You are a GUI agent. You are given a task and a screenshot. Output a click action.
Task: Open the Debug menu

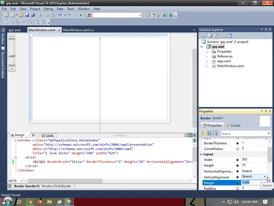point(48,9)
